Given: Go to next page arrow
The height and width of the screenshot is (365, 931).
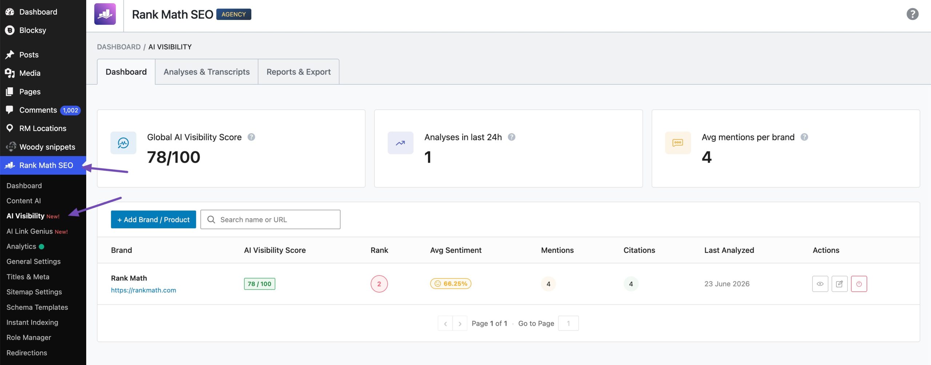Looking at the screenshot, I should [460, 323].
